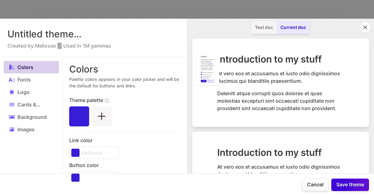
Task: Select the Current doc tab
Action: pos(293,27)
